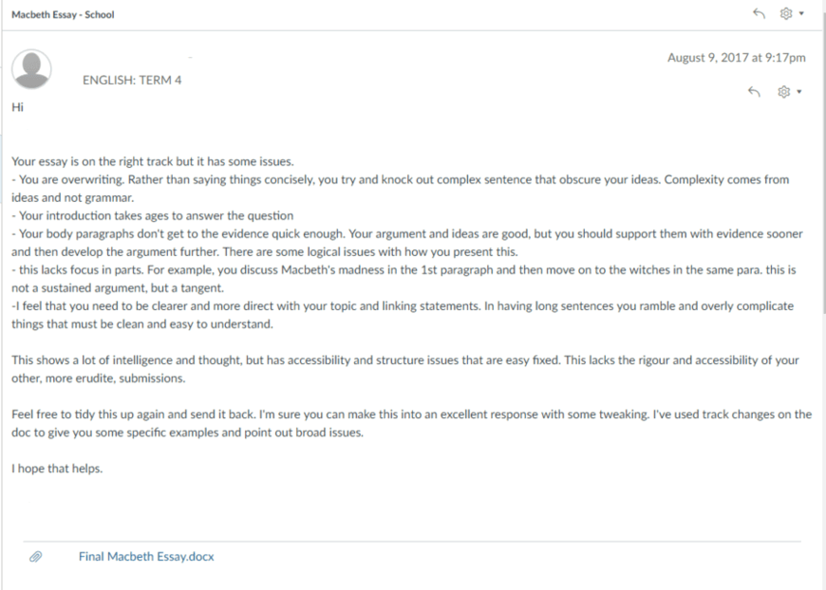Screen dimensions: 826x590
Task: Click the paragraph starting 'Feel free to tidy'
Action: (411, 423)
